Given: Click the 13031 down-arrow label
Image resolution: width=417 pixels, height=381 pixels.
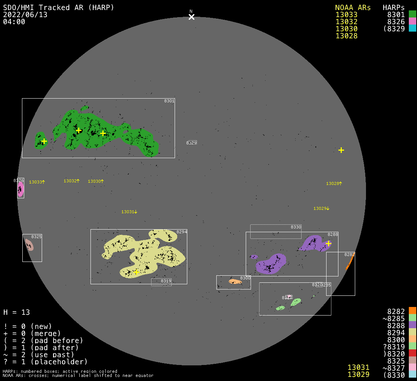Looking at the screenshot, I should pyautogui.click(x=129, y=212).
